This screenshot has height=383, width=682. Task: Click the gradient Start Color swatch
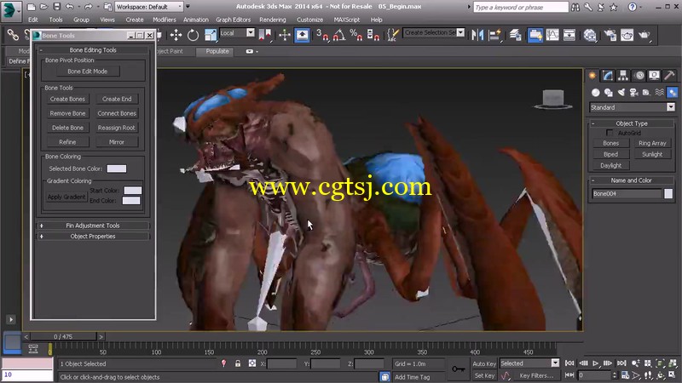point(133,190)
